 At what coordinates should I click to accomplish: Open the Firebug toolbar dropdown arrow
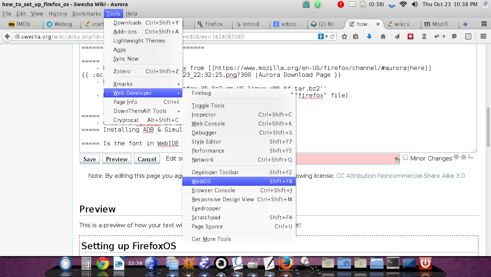pos(444,36)
